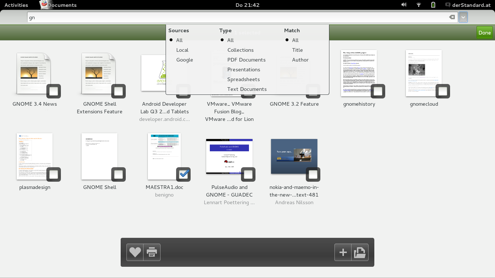The image size is (495, 278).
Task: Choose Google under Sources
Action: [184, 60]
